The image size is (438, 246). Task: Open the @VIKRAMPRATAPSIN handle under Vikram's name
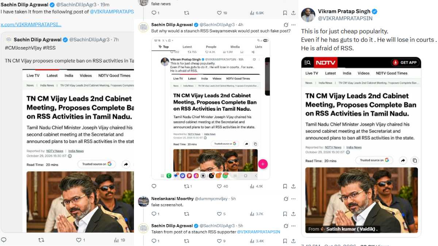[x=345, y=18]
